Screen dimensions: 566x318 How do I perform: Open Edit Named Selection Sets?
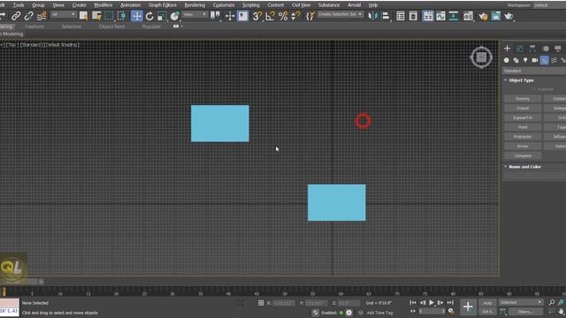310,16
